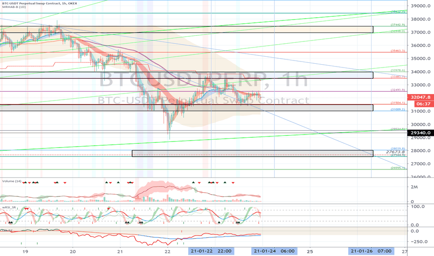Click the 27000.0 price axis label
This screenshot has height=256, width=434.
point(420,164)
